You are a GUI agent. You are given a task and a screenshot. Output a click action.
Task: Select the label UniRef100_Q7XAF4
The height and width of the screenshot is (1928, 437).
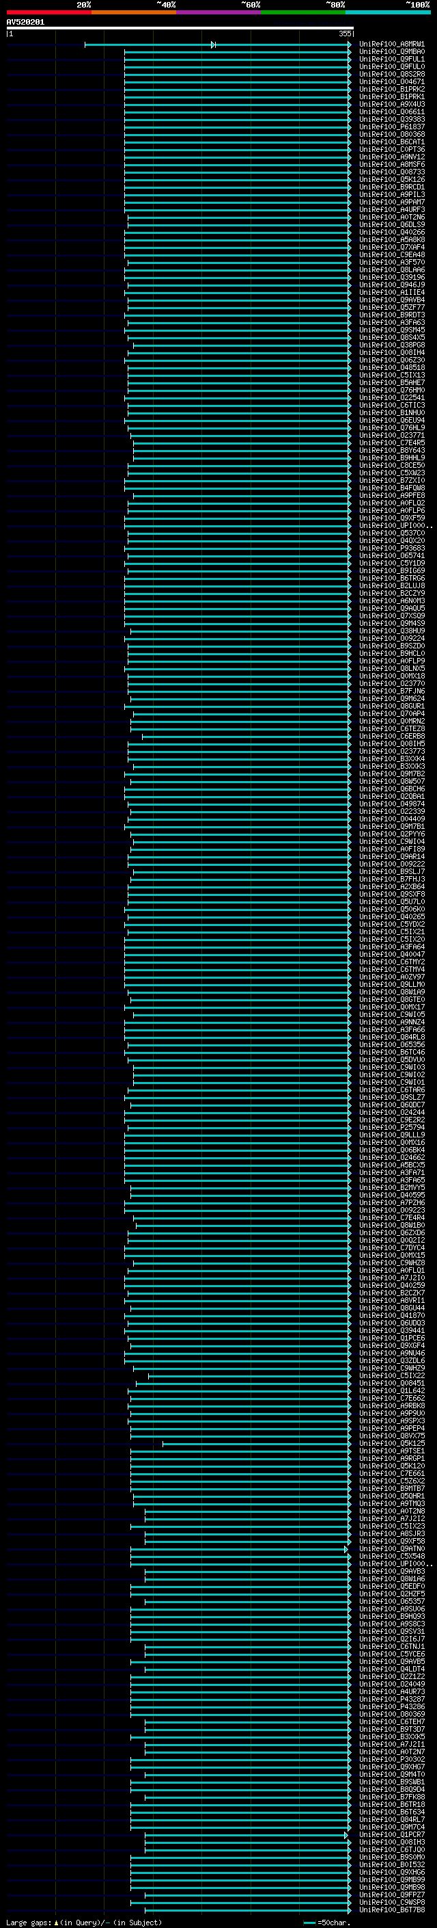click(x=391, y=247)
